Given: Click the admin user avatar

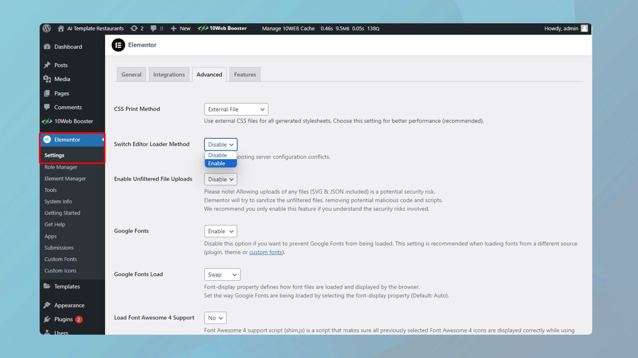Looking at the screenshot, I should pyautogui.click(x=584, y=28).
